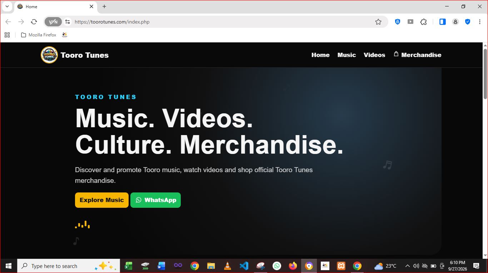Image resolution: width=488 pixels, height=273 pixels.
Task: Open the notification center icon
Action: [476, 266]
